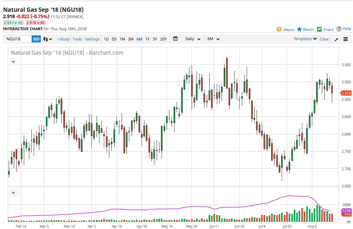The image size is (353, 229).
Task: Click the Natural Gas Sep '18 (NGU18) heading
Action: pos(43,10)
